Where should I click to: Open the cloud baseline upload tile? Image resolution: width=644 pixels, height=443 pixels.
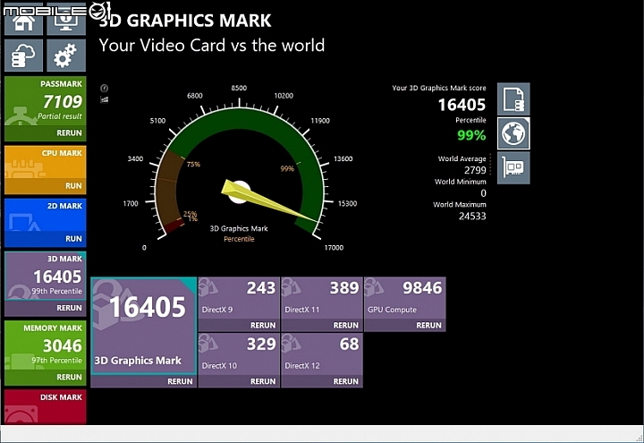point(23,55)
